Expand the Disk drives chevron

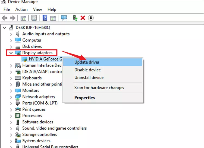point(11,47)
